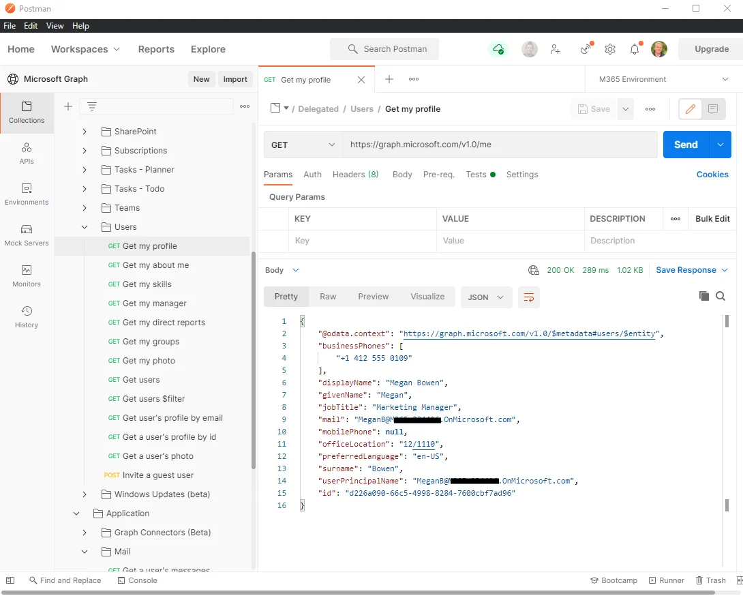Collapse the Users folder
The image size is (743, 596).
(84, 226)
